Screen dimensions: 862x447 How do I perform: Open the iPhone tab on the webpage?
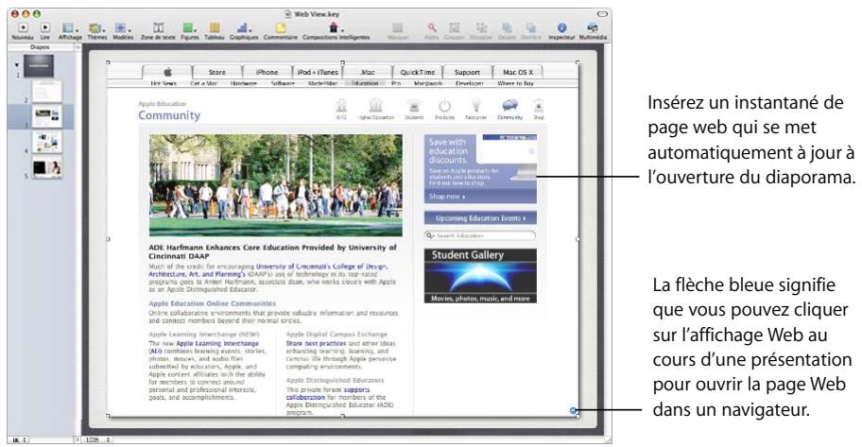pos(267,72)
